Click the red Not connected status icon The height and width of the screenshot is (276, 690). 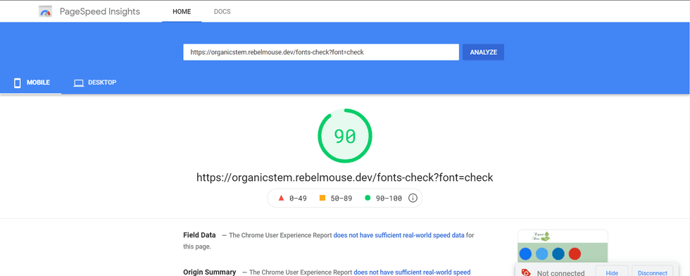click(x=526, y=273)
